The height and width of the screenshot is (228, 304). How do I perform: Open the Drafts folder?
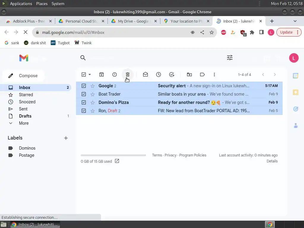coord(25,116)
